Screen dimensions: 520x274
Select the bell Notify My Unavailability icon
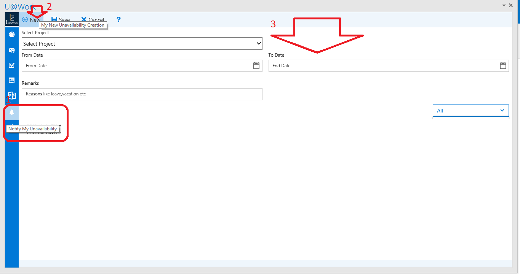click(x=12, y=112)
